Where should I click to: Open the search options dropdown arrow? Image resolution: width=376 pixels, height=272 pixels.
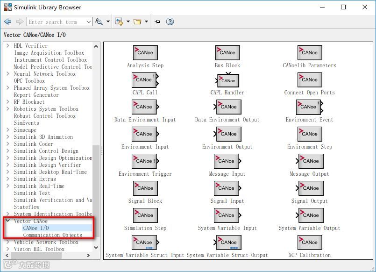tap(108, 21)
